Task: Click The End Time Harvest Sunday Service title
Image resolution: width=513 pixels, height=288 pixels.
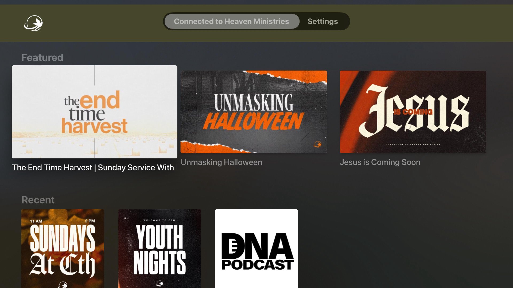Action: coord(93,167)
